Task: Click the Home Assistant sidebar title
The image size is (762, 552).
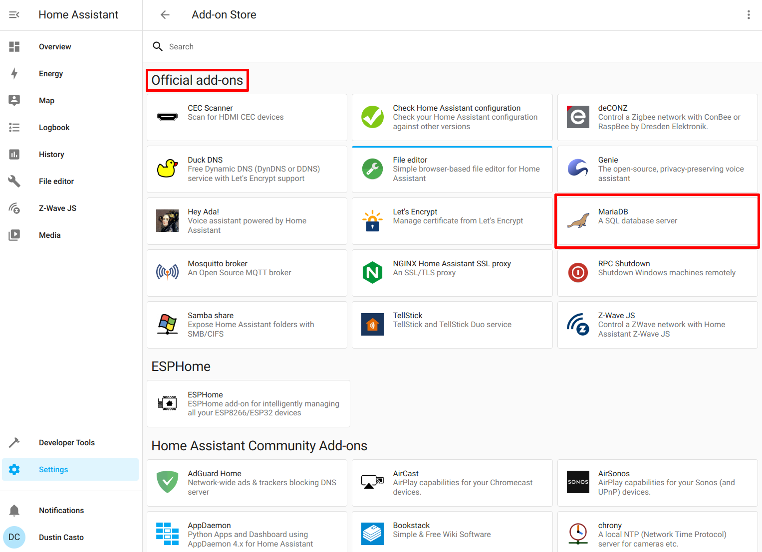Action: pos(78,15)
